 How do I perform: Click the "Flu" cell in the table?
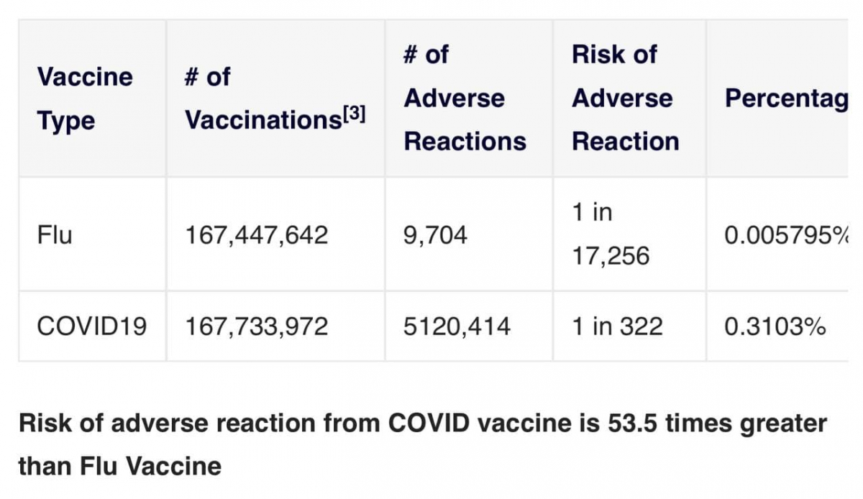coord(55,234)
